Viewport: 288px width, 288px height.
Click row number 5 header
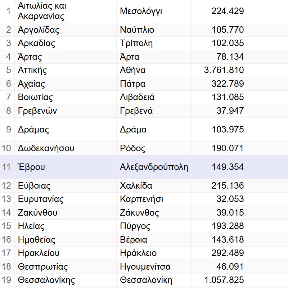point(7,70)
